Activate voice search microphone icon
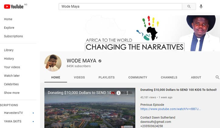Viewport: 220px width, 128px height. coord(201,6)
